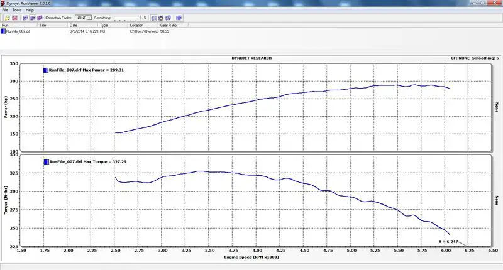Image resolution: width=503 pixels, height=270 pixels.
Task: Click the date 9/5/2014 3:16:22 cell
Action: click(84, 31)
